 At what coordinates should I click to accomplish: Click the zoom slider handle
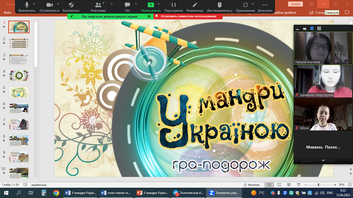tap(319, 185)
